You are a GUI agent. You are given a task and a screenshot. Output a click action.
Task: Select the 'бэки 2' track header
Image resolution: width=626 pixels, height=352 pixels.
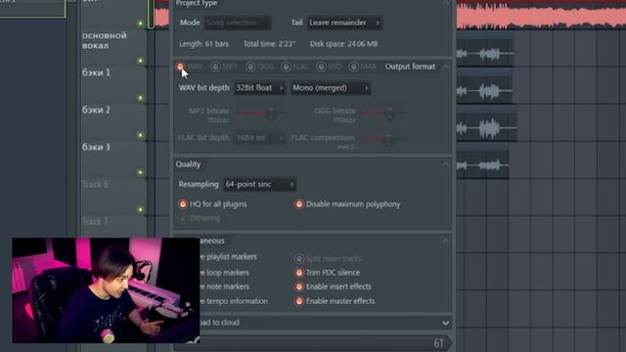(113, 122)
